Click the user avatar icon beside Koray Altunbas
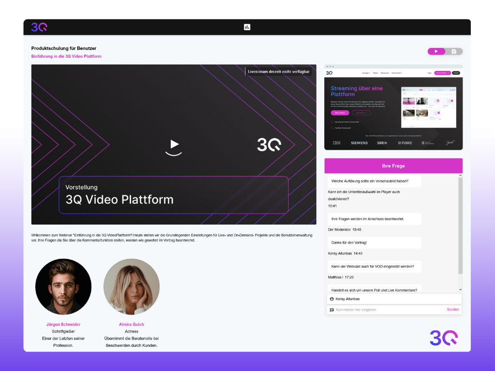Viewport: 495px width, 371px height. point(332,299)
